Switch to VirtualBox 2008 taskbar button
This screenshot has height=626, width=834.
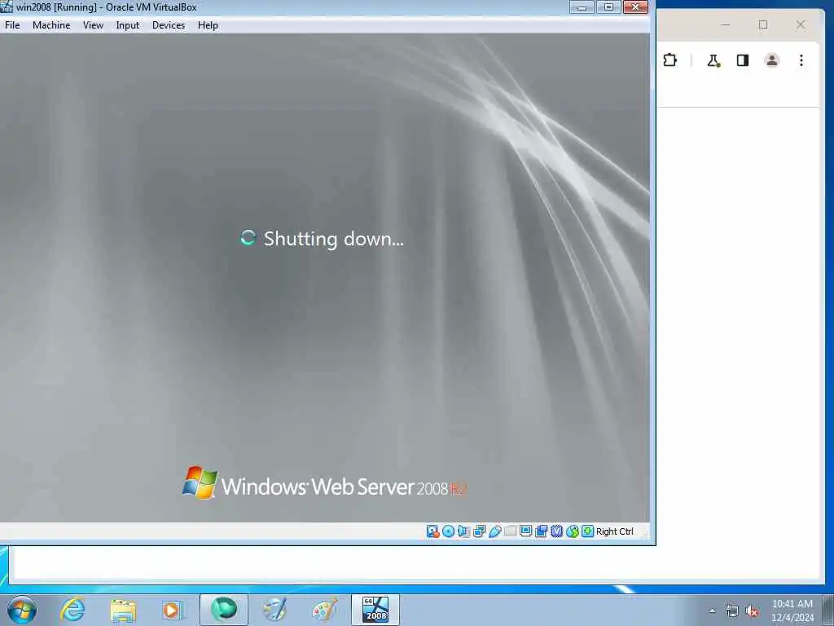coord(375,610)
